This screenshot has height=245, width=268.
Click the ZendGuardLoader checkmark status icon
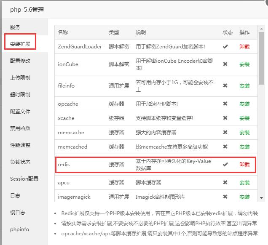click(225, 47)
